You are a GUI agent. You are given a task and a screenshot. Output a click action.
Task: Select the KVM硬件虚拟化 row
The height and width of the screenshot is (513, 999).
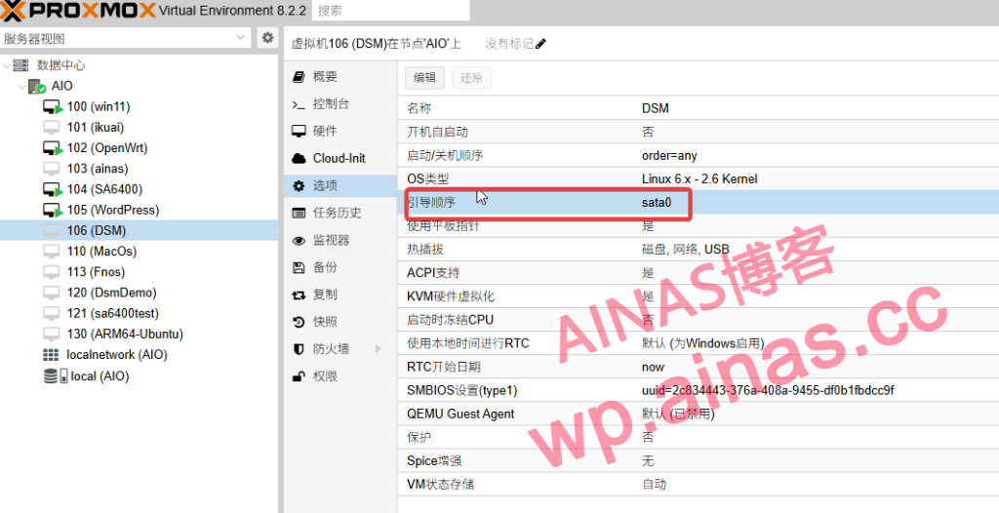click(x=698, y=296)
